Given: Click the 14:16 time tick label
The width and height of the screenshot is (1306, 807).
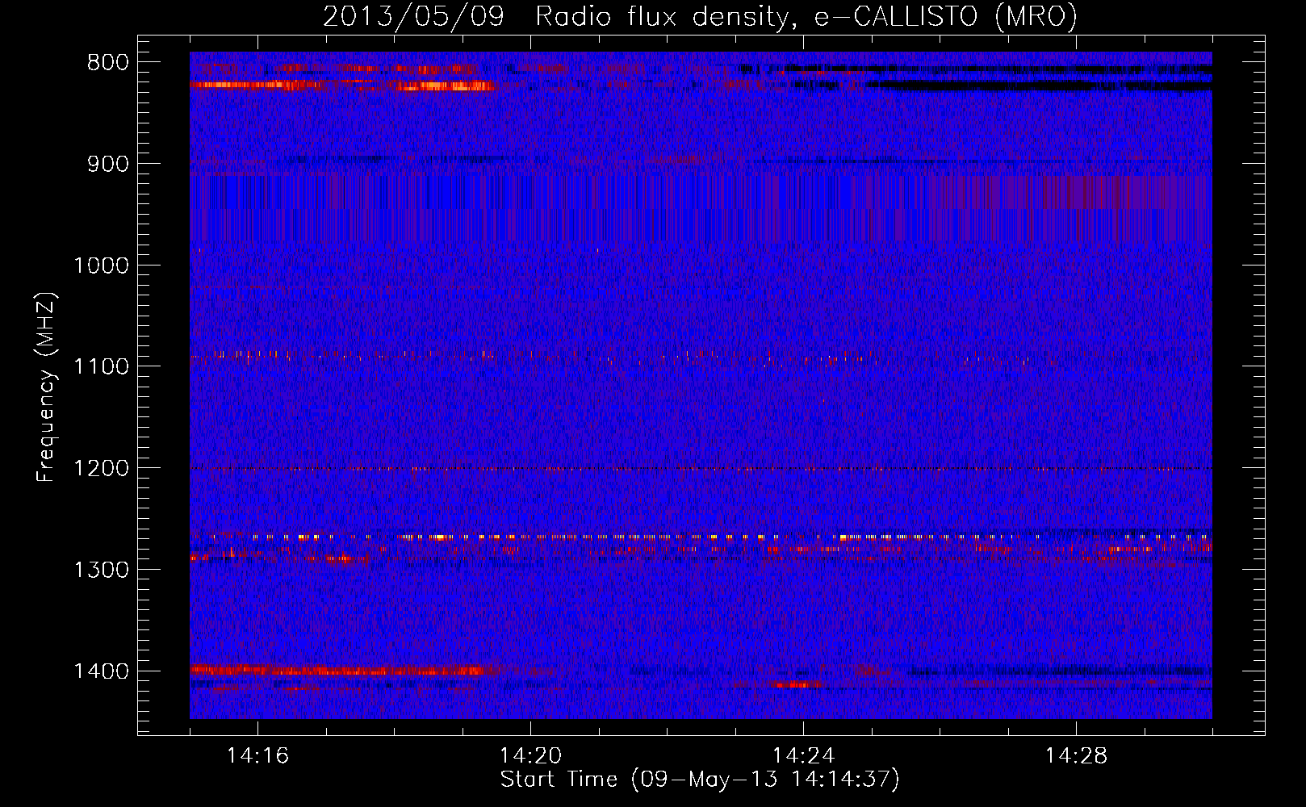Looking at the screenshot, I should click(258, 756).
